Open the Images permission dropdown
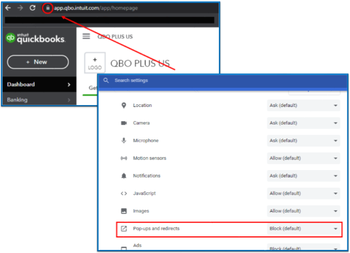350x253 pixels. 304,211
